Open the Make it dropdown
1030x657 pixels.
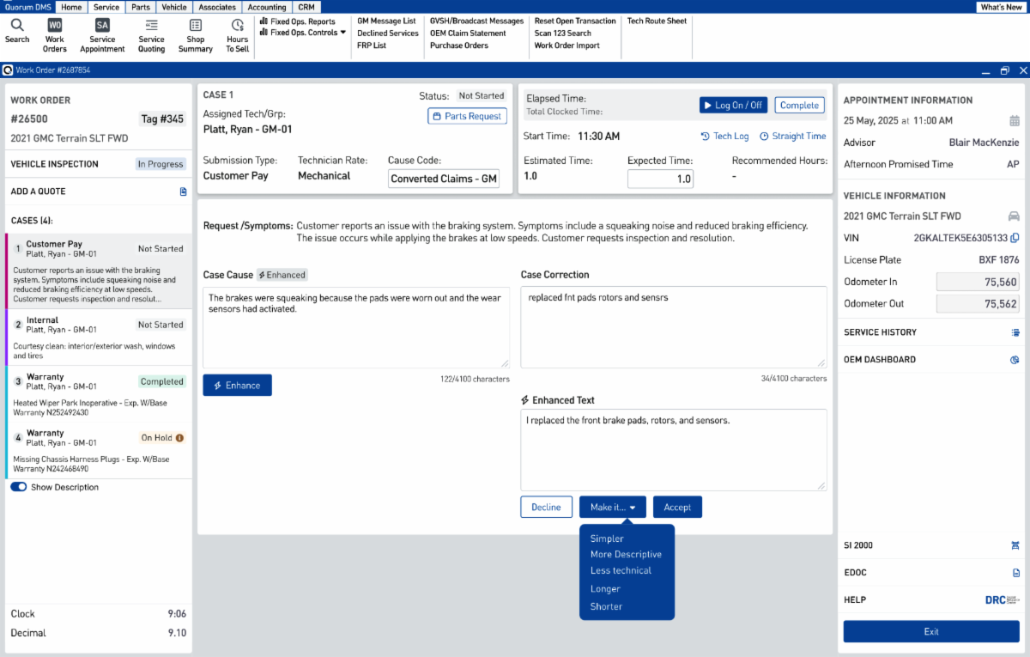[612, 507]
